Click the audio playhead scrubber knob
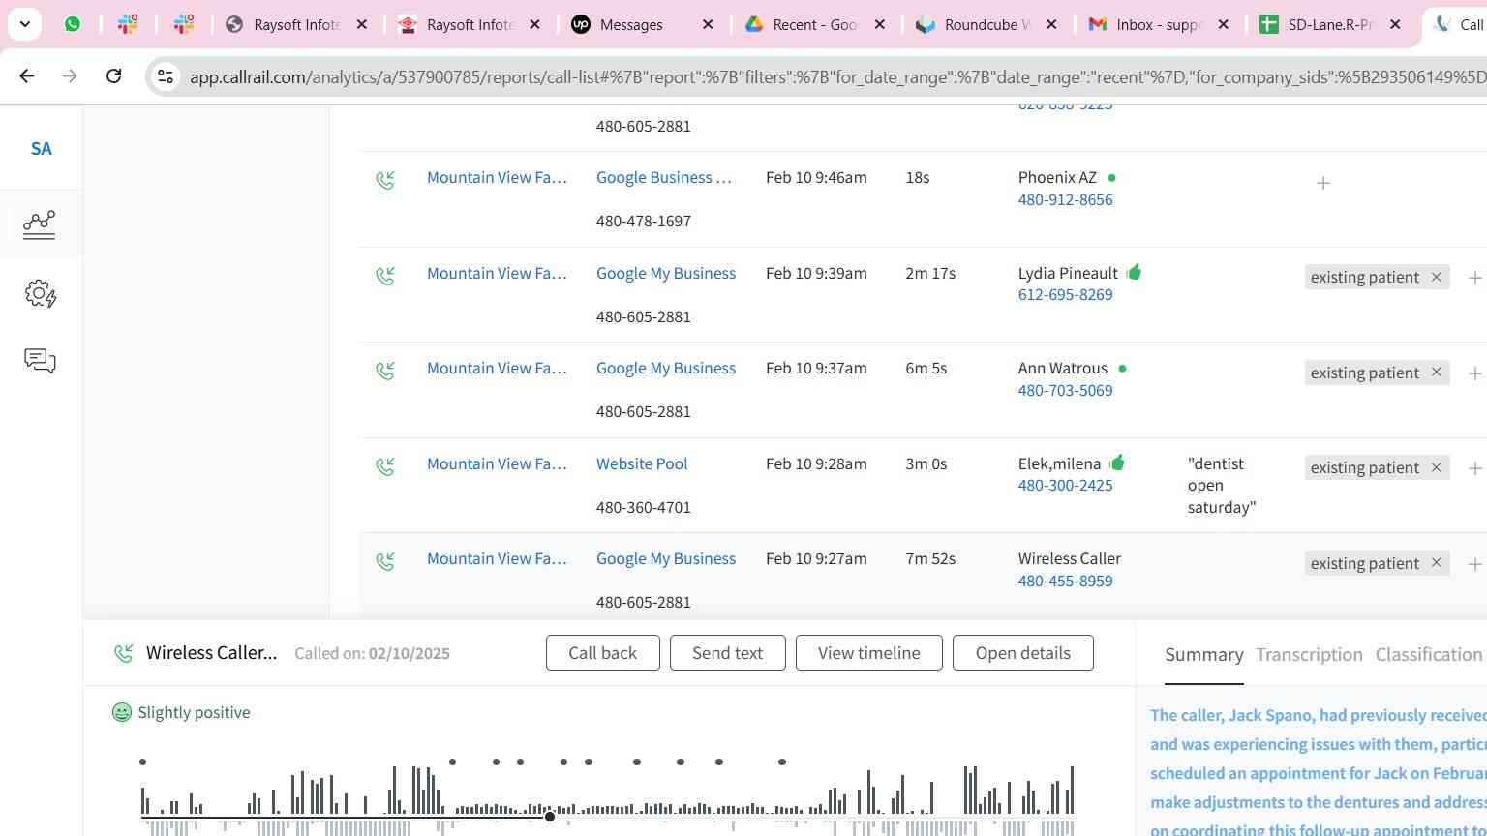The height and width of the screenshot is (836, 1487). pos(550,817)
